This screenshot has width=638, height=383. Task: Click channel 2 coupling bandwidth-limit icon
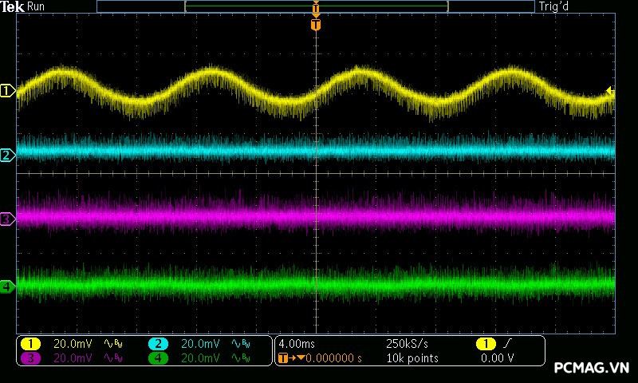coord(240,344)
